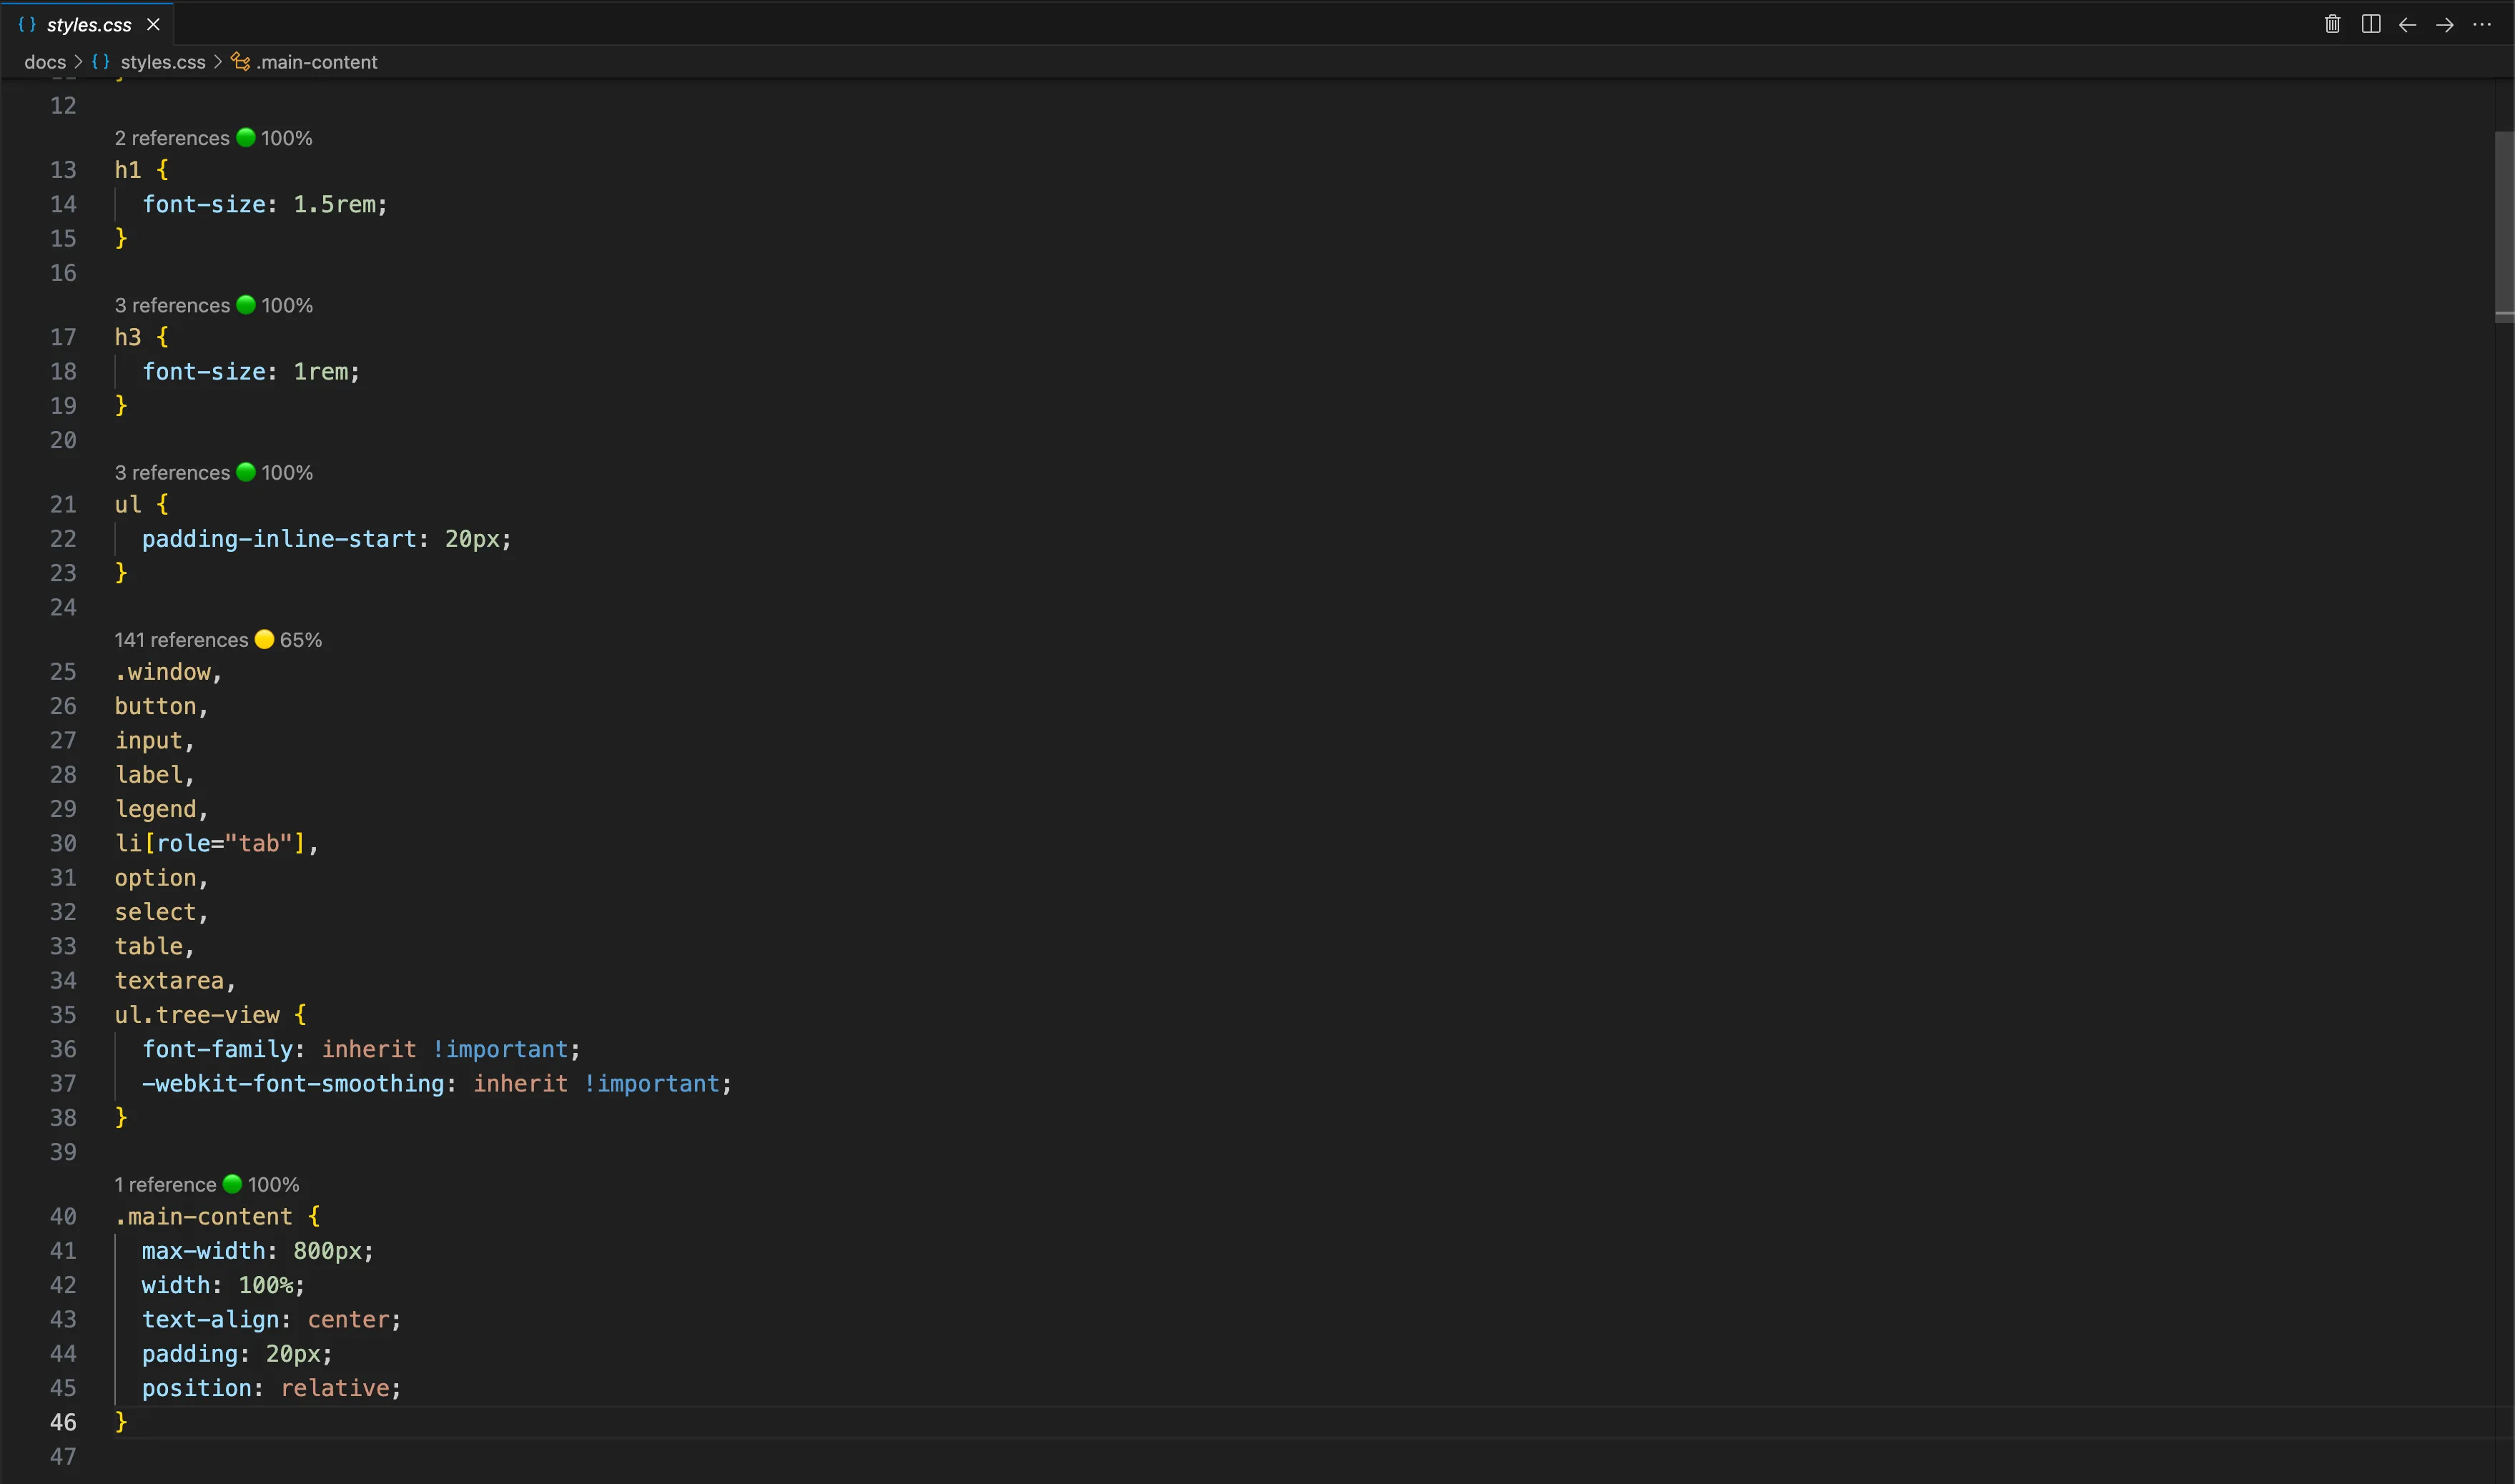
Task: Open the More Actions ellipsis menu
Action: (x=2481, y=25)
